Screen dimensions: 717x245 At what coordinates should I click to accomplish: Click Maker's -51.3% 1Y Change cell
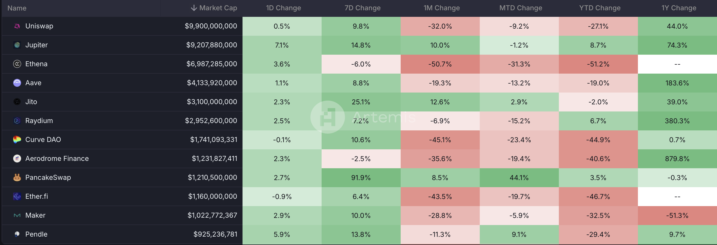coord(677,216)
